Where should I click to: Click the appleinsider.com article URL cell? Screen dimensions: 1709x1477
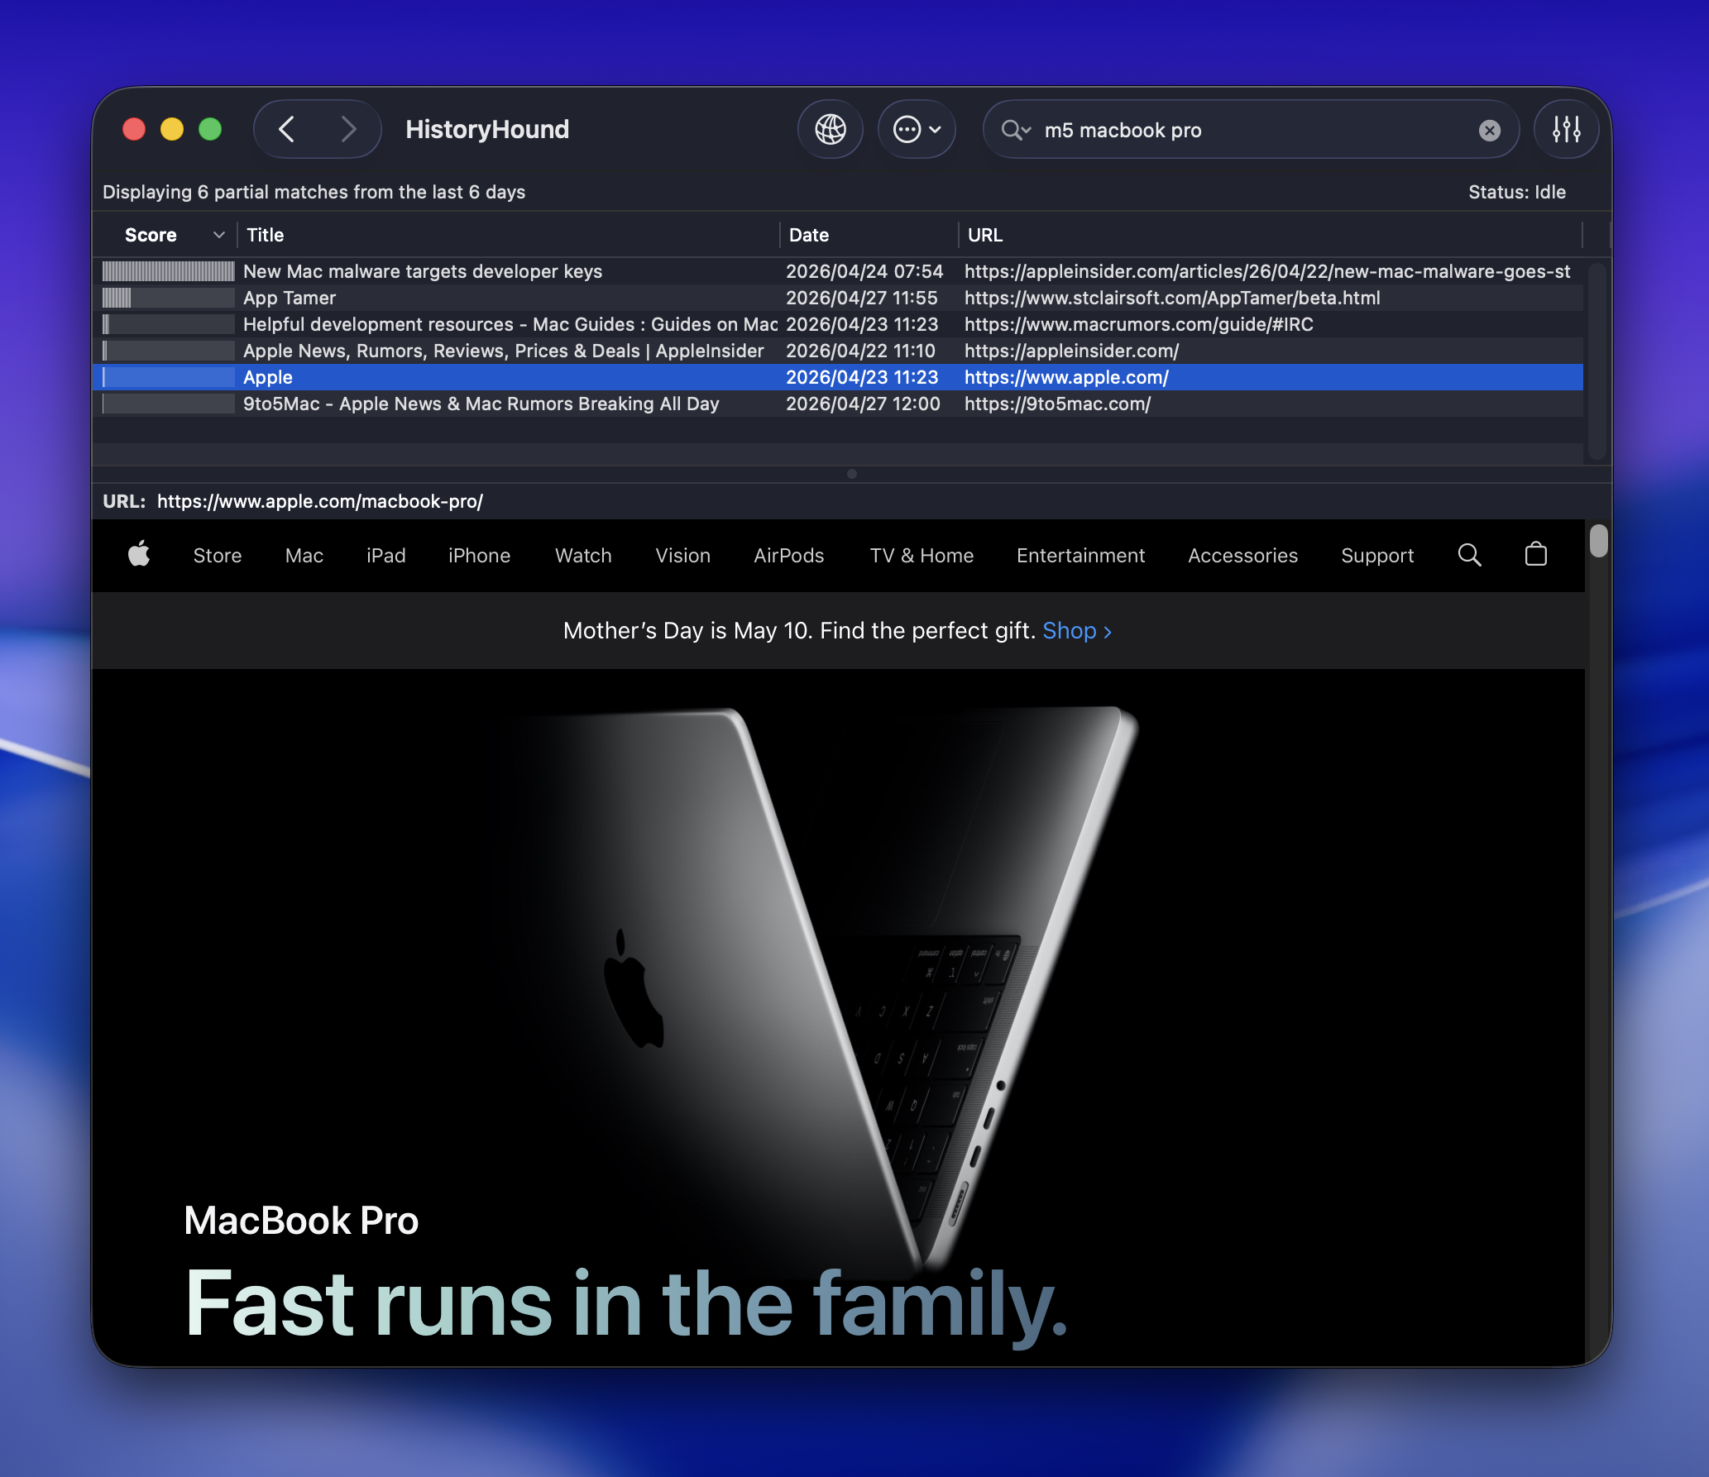click(1267, 271)
